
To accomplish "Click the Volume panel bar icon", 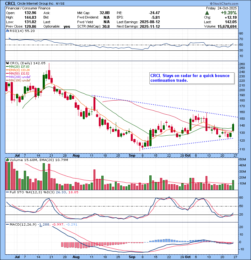I will pos(7,160).
